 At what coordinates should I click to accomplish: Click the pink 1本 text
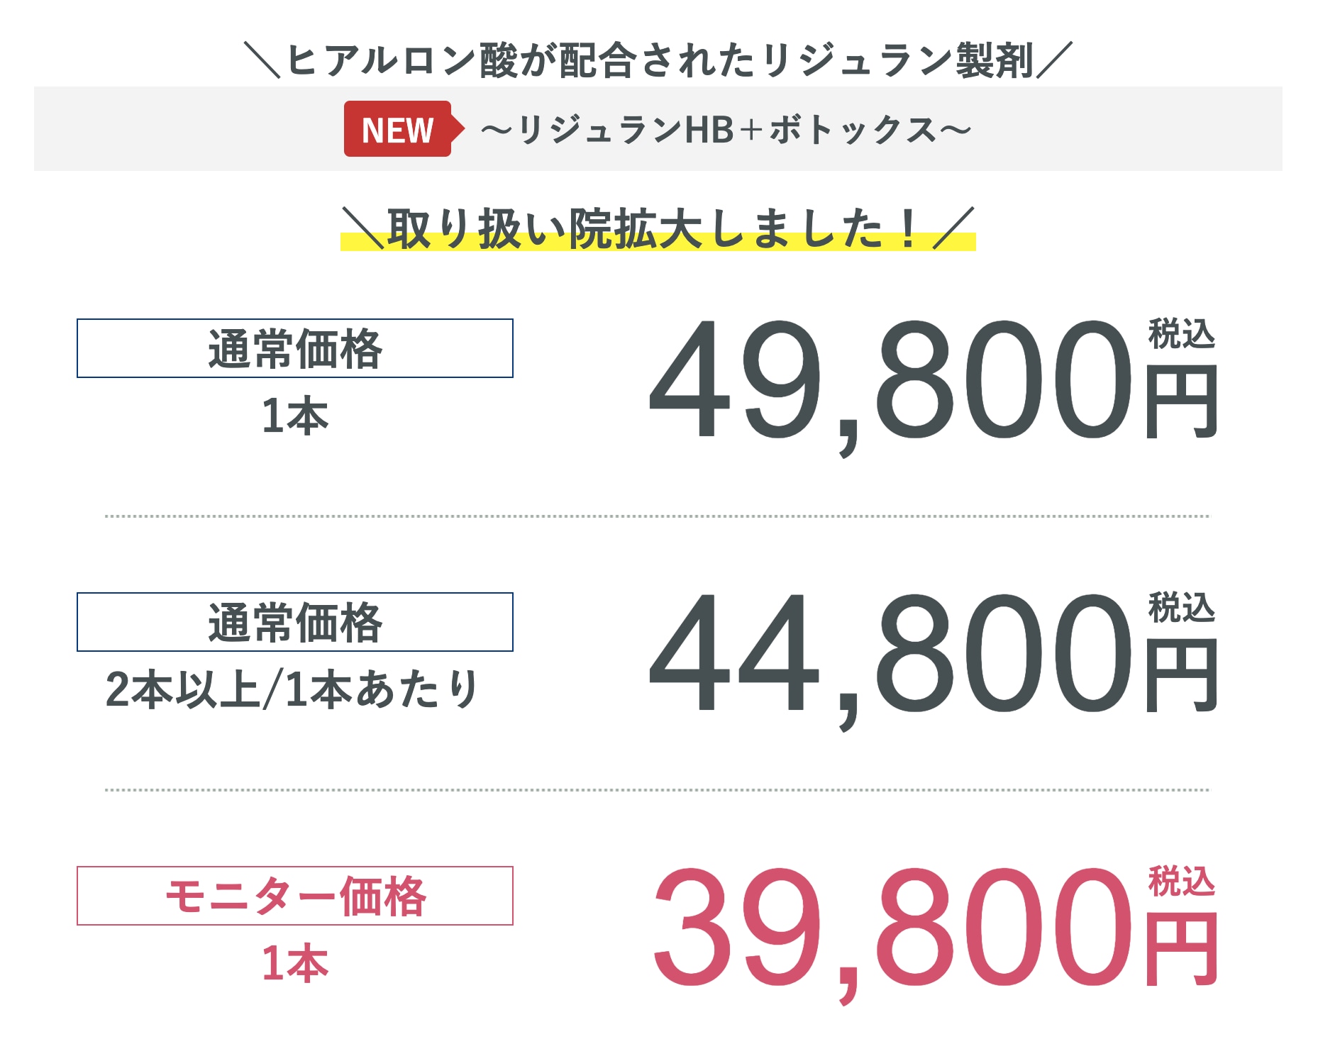point(295,963)
